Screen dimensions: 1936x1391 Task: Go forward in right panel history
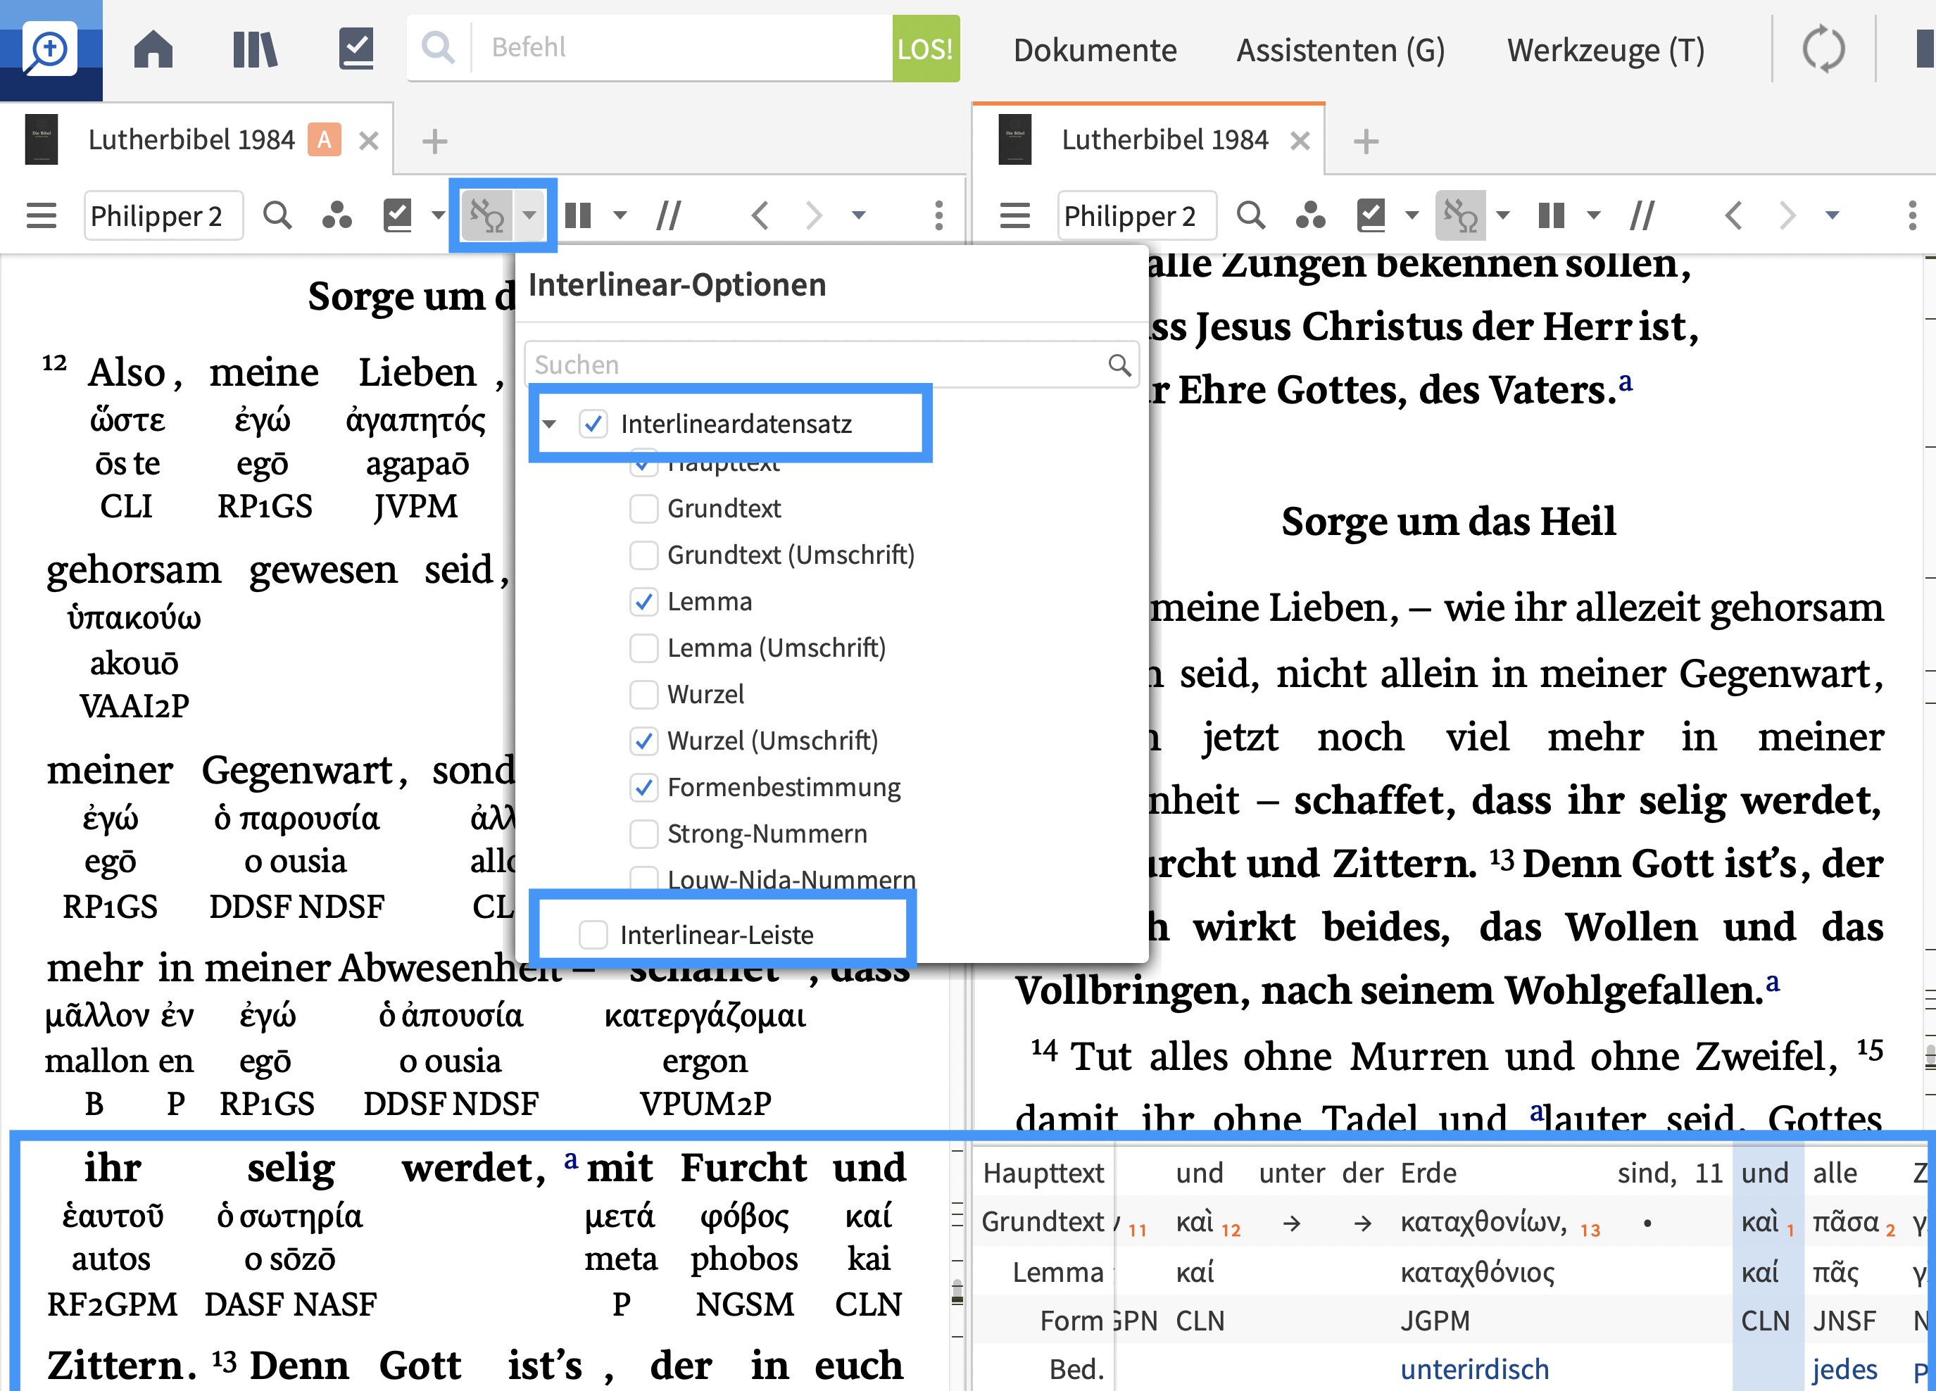tap(1787, 215)
